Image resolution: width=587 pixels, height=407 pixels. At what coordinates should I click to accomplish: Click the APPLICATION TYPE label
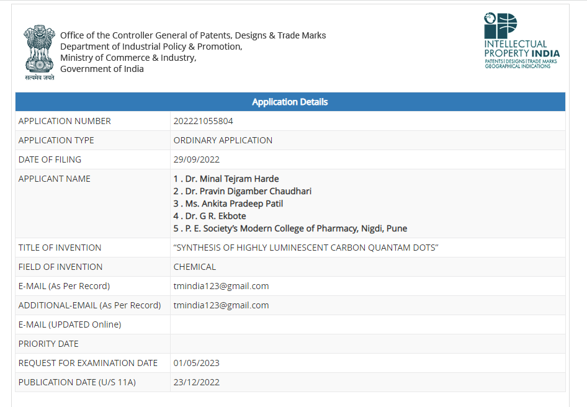pyautogui.click(x=56, y=140)
